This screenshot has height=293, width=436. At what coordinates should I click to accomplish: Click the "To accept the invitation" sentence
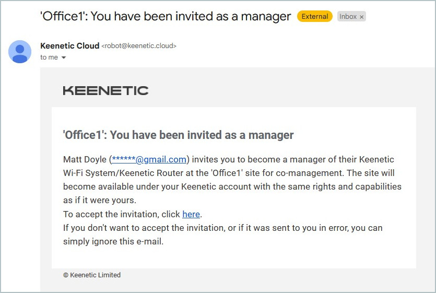[122, 214]
